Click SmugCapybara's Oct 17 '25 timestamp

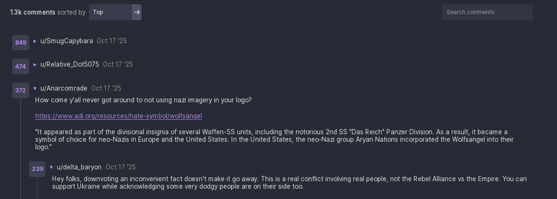click(112, 41)
